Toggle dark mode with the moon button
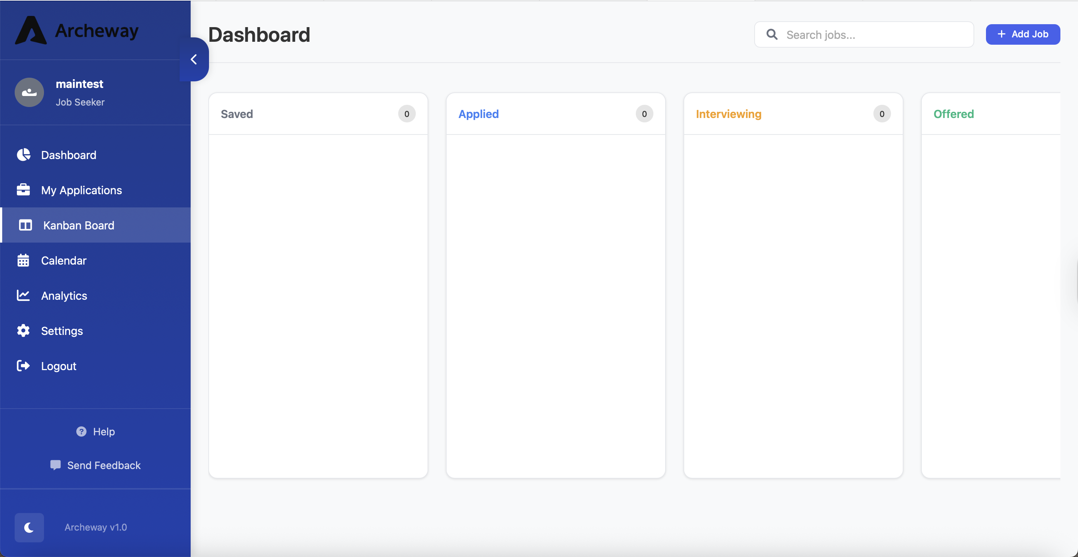Viewport: 1078px width, 557px height. click(x=29, y=527)
